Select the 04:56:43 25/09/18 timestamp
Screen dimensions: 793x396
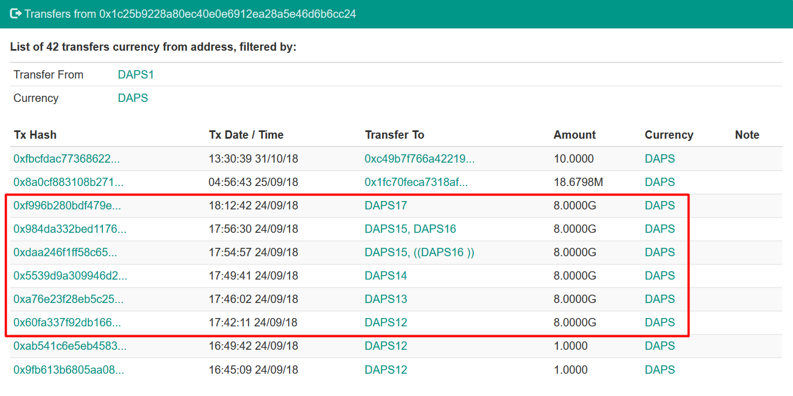pos(253,182)
